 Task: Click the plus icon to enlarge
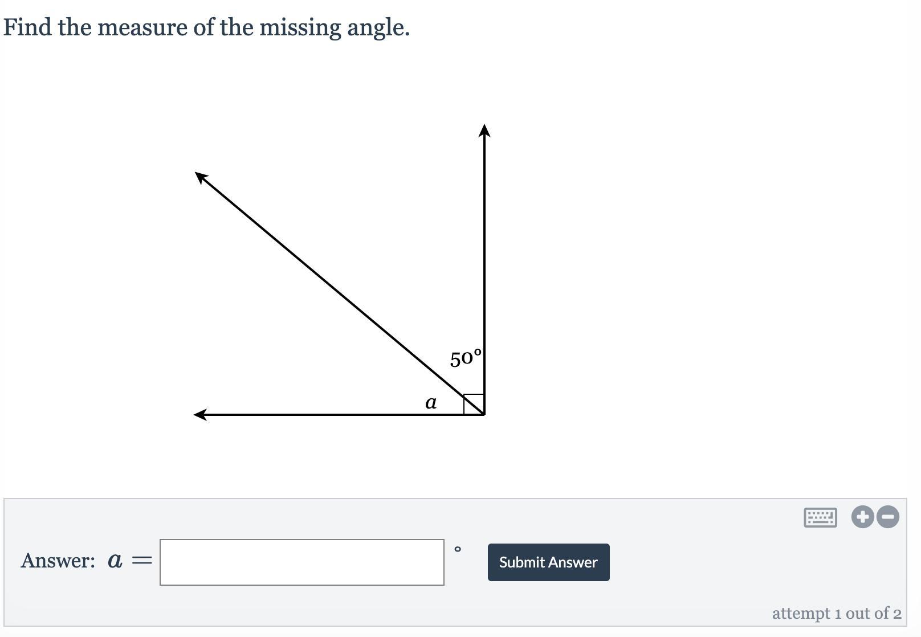point(863,517)
